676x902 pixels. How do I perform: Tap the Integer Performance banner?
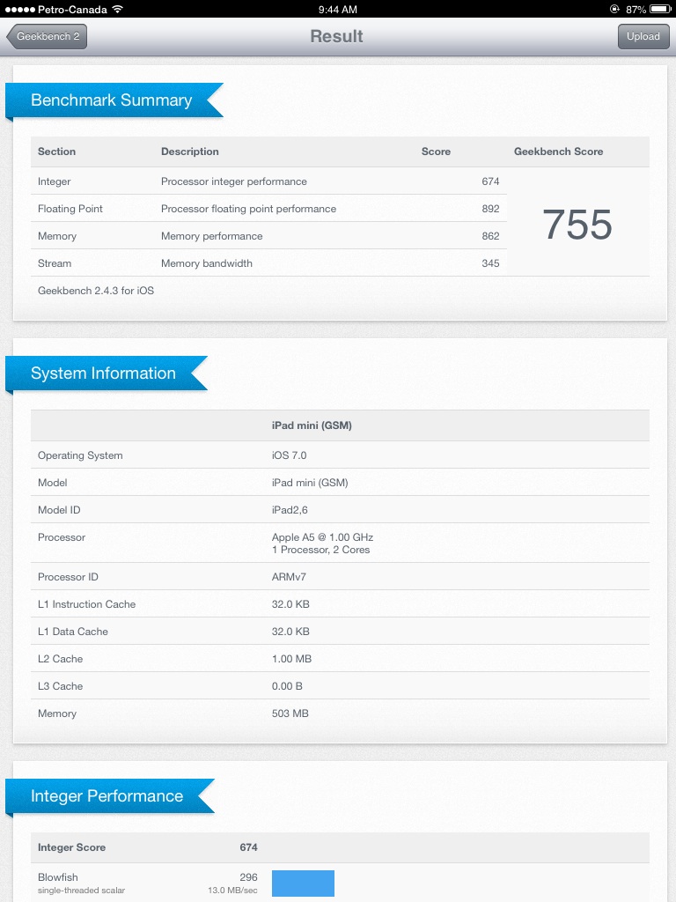pos(110,796)
